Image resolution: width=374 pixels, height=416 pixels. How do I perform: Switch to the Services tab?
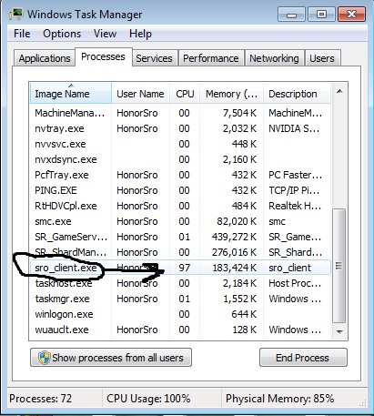click(x=154, y=58)
